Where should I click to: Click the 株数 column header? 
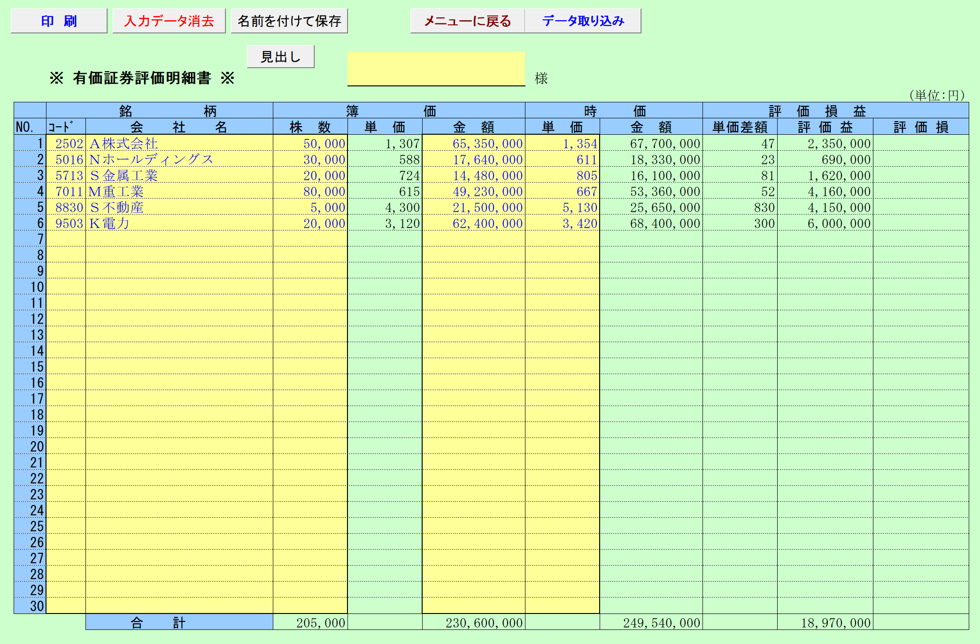(x=310, y=127)
